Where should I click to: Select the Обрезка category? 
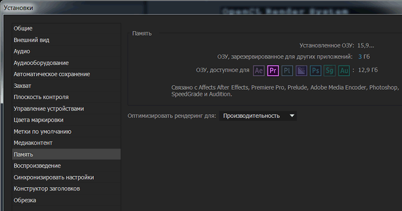point(66,200)
